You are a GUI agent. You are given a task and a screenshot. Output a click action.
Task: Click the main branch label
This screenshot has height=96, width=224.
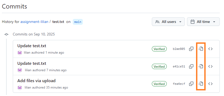coord(78,22)
